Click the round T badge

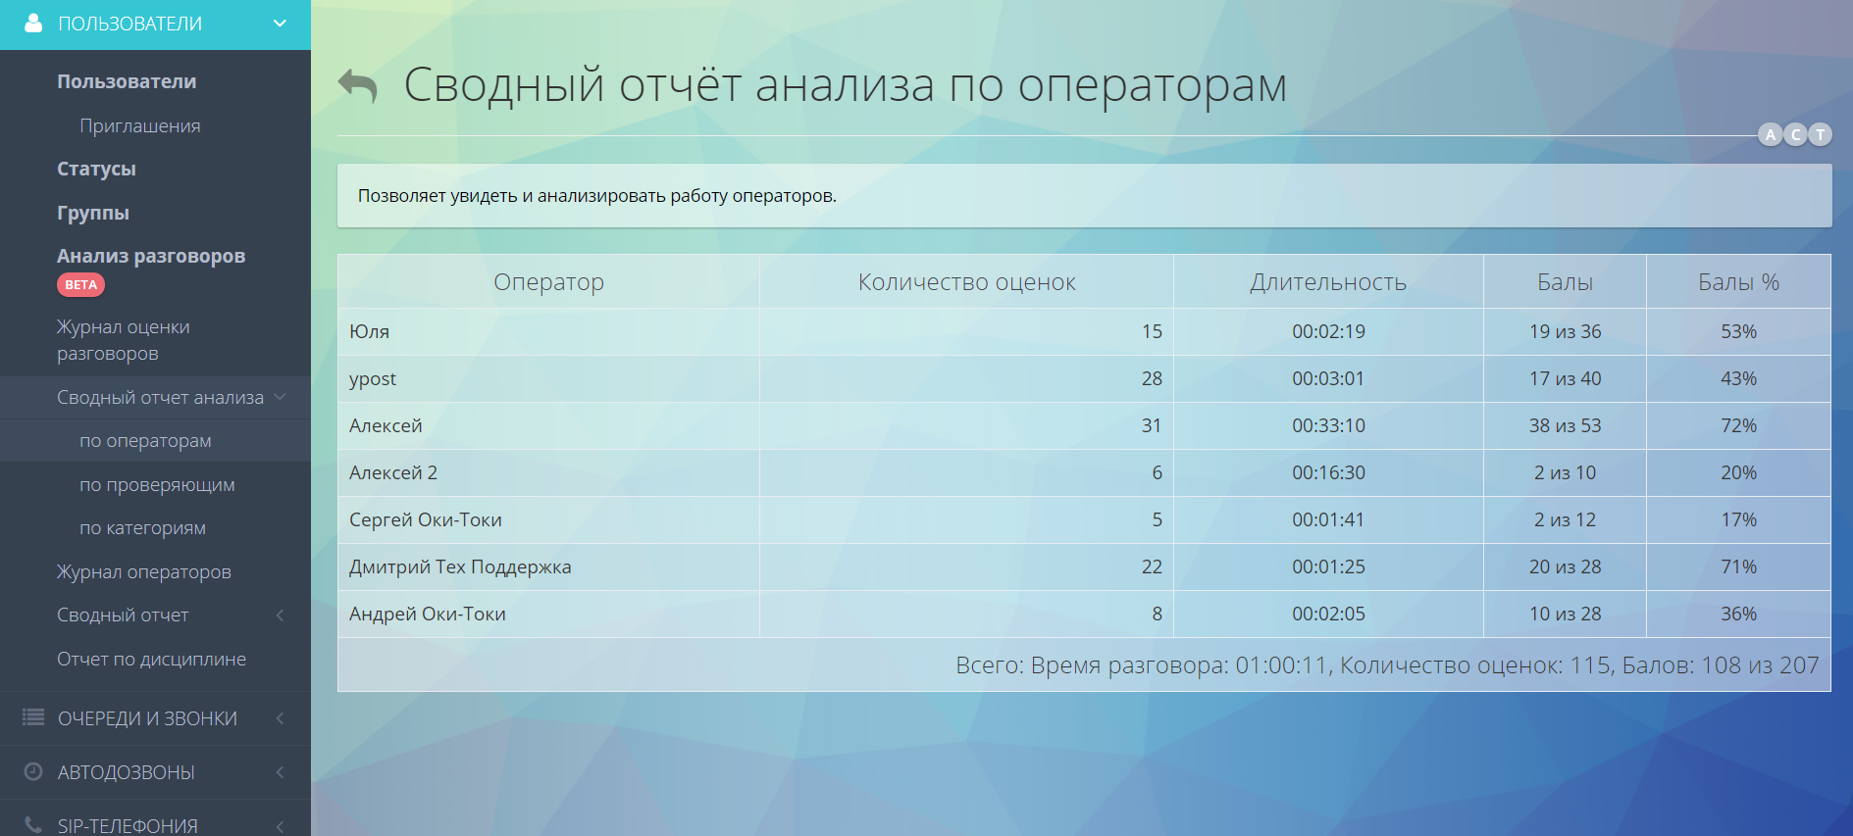click(1821, 134)
